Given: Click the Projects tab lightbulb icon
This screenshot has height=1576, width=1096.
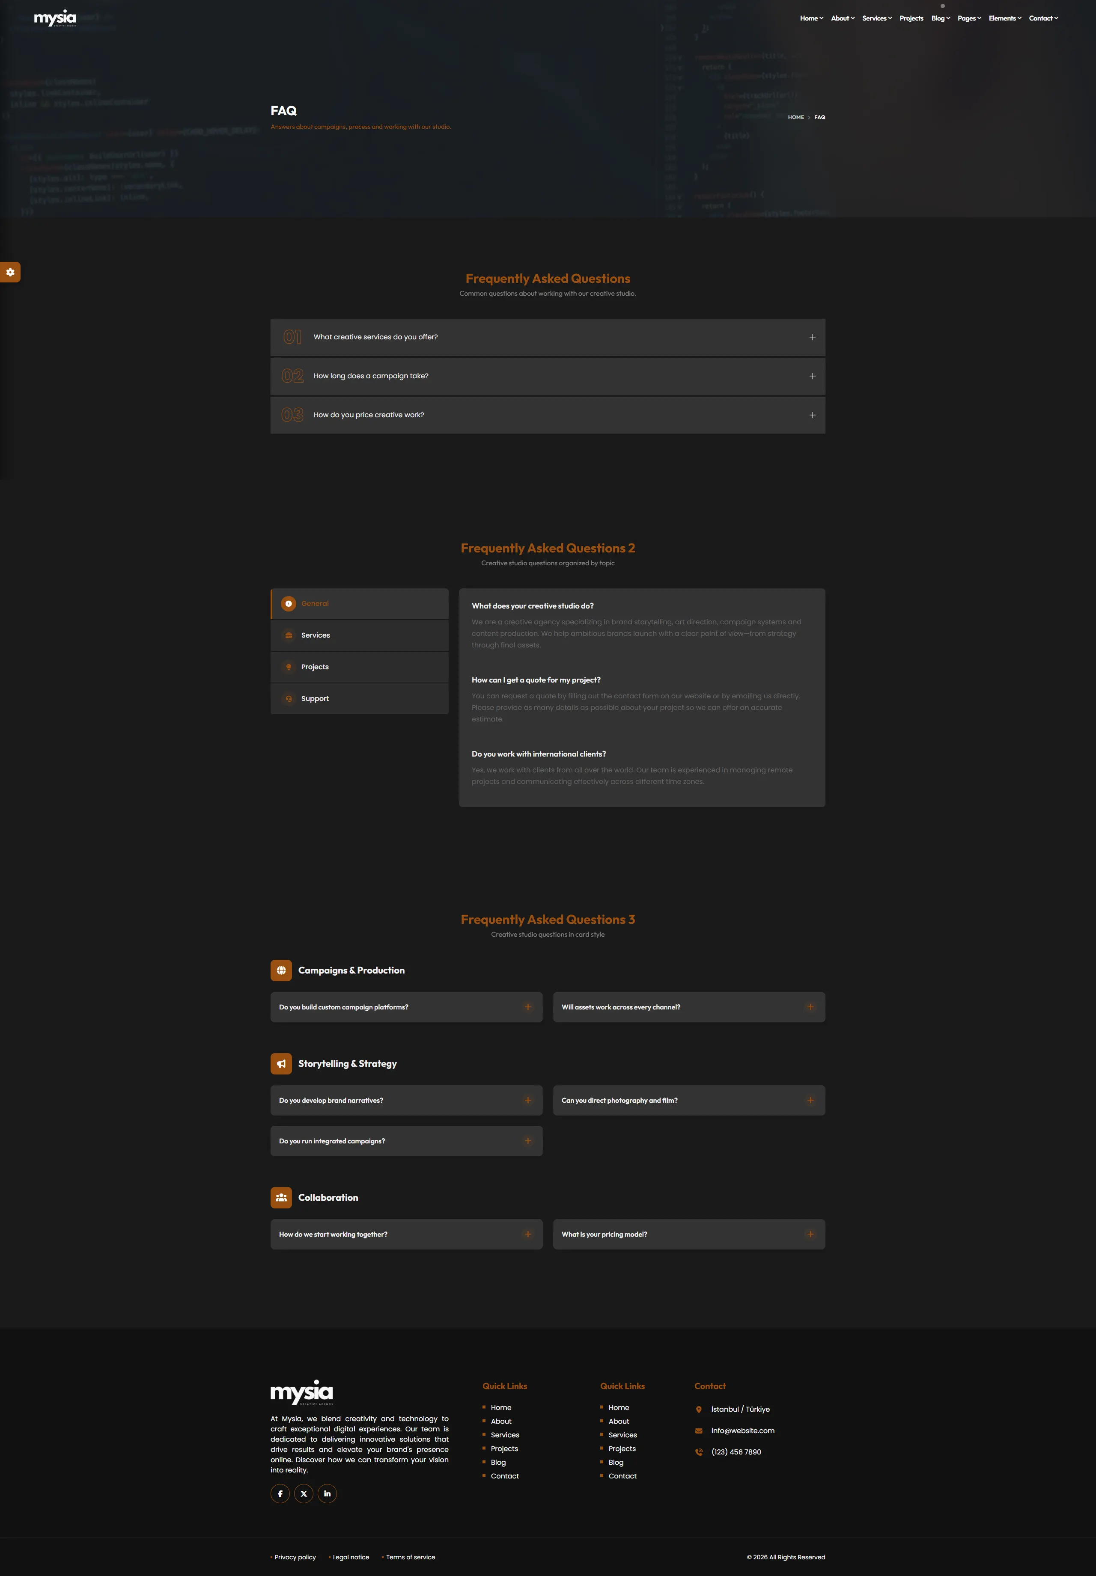Looking at the screenshot, I should point(289,667).
